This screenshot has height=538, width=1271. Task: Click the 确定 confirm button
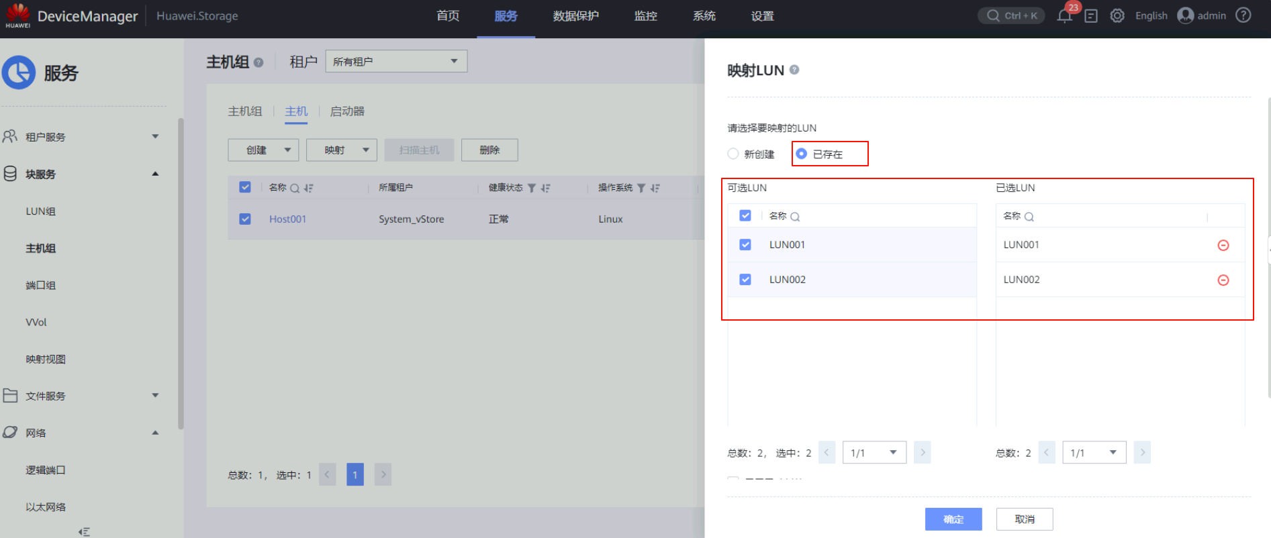click(953, 519)
